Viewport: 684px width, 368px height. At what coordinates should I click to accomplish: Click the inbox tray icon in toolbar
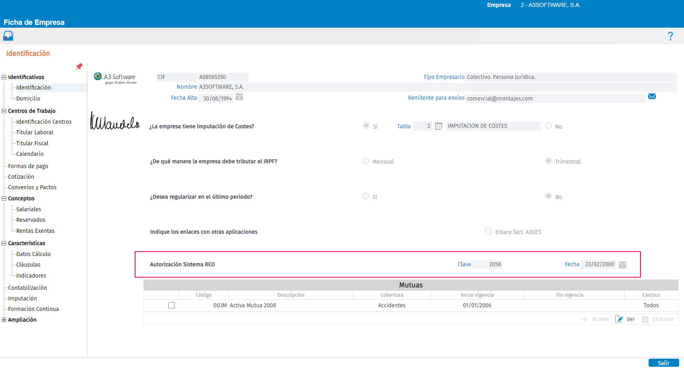click(x=9, y=36)
